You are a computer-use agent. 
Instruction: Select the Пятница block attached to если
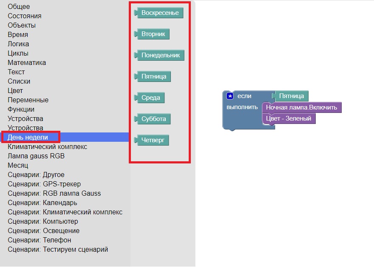(290, 96)
